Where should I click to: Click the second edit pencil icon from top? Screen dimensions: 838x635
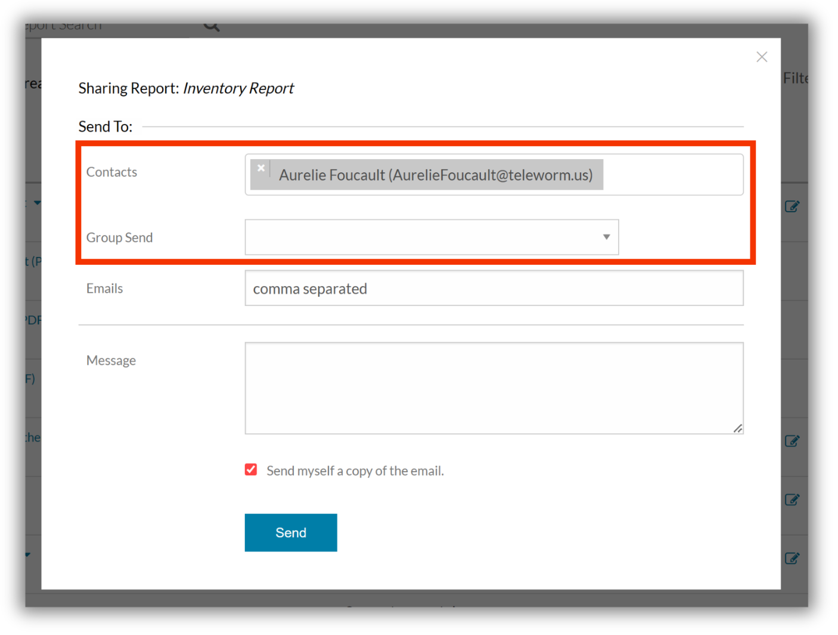(792, 441)
